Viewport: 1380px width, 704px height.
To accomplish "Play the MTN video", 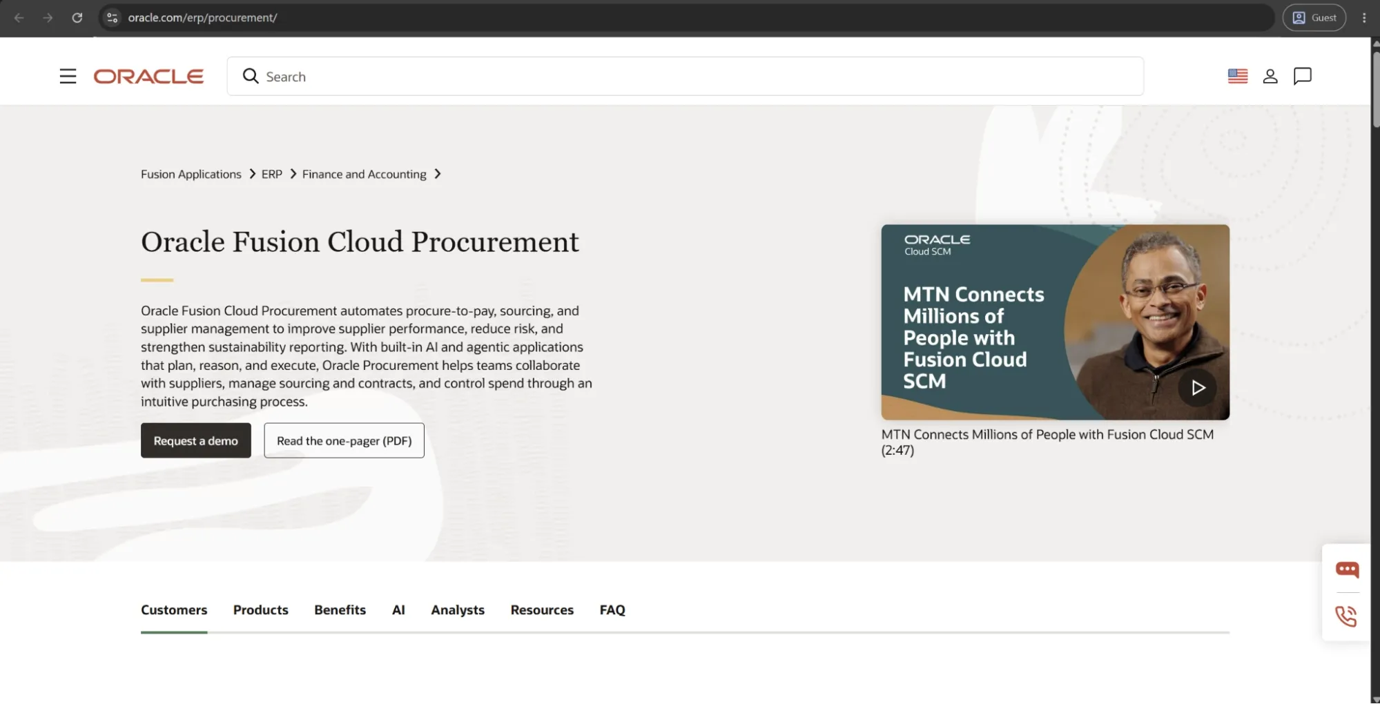I will pyautogui.click(x=1198, y=388).
